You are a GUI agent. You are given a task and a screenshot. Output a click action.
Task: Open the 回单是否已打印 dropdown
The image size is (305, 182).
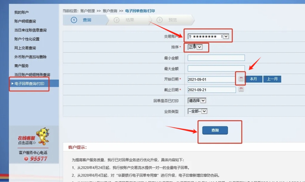tap(197, 100)
